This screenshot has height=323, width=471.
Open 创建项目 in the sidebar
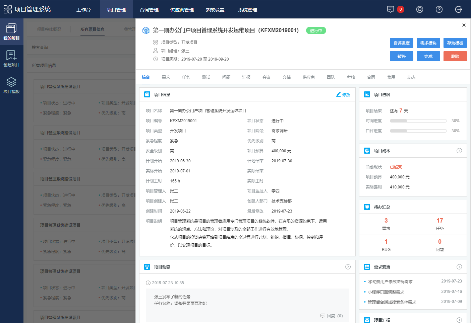pyautogui.click(x=11, y=59)
